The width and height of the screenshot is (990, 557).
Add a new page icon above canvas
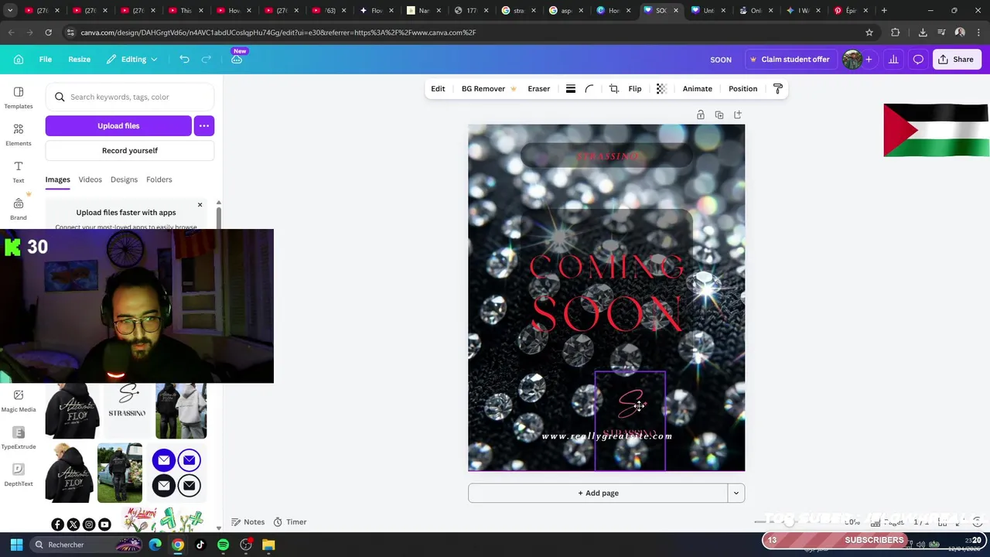(x=738, y=114)
